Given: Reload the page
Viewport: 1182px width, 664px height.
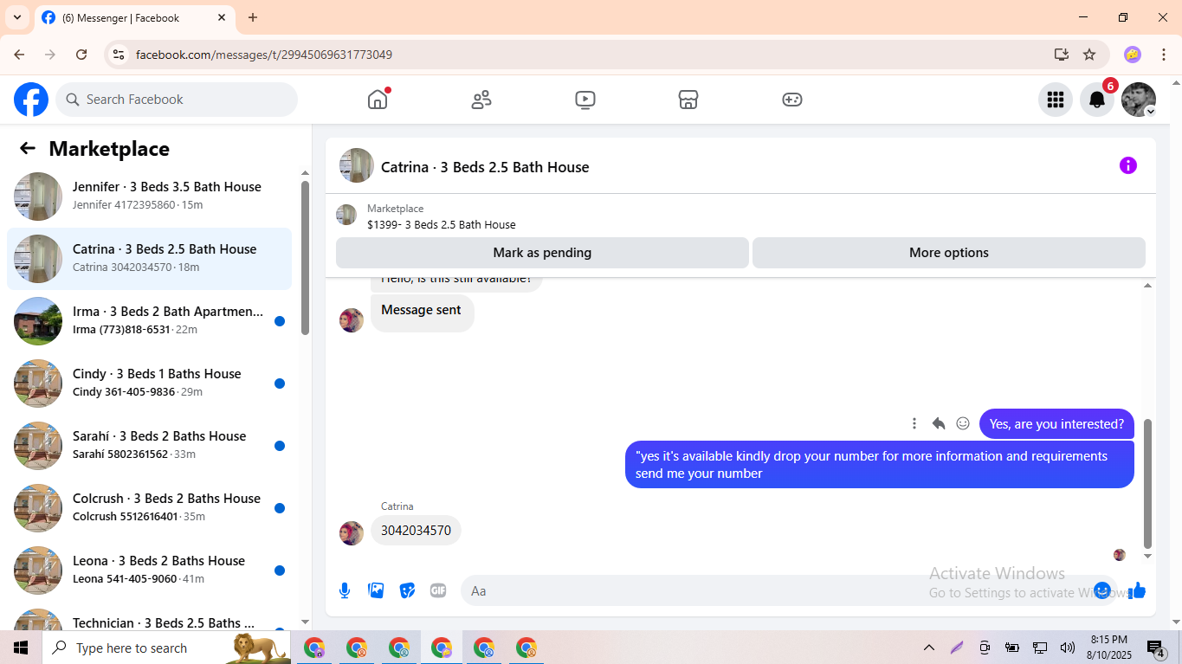Looking at the screenshot, I should 81,55.
